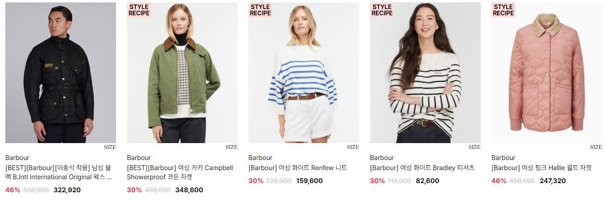
Task: Open the striped Bradley t-shirt product image
Action: (425, 73)
